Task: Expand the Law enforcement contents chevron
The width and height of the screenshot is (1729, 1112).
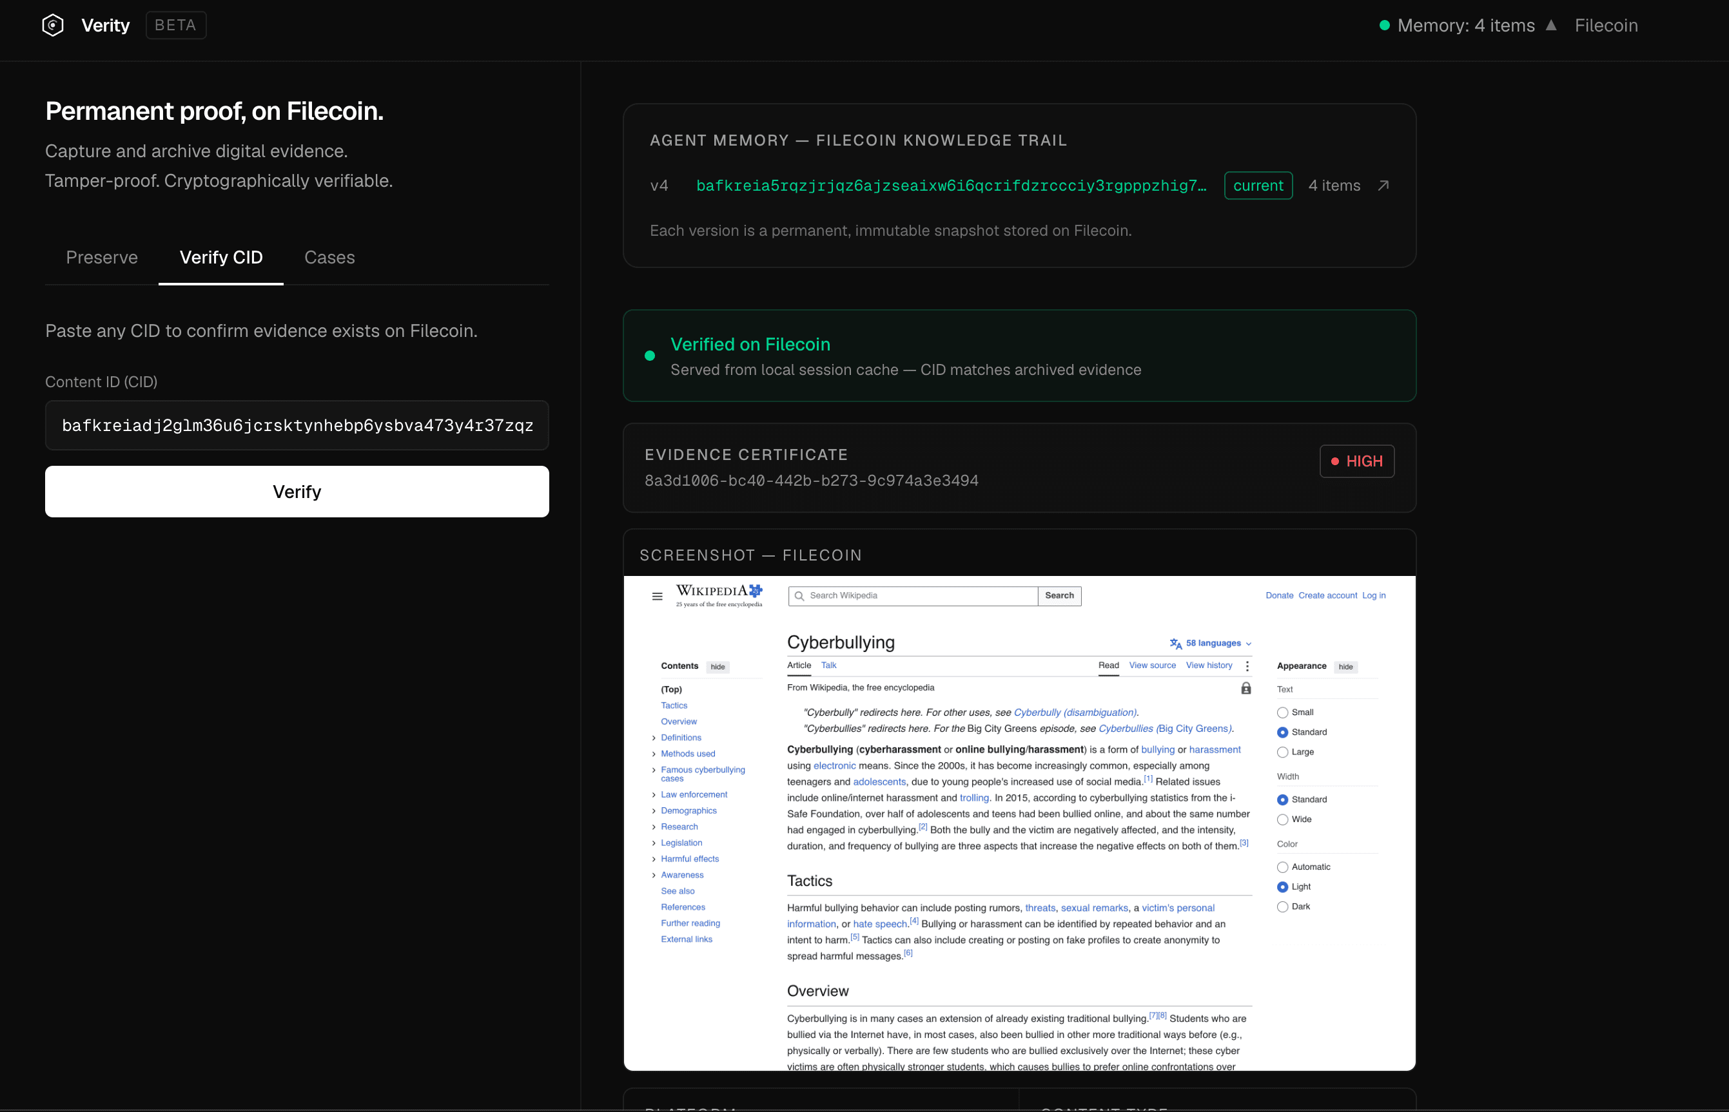Action: pos(654,795)
